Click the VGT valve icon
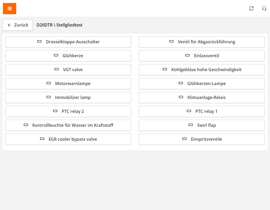 tap(57, 69)
